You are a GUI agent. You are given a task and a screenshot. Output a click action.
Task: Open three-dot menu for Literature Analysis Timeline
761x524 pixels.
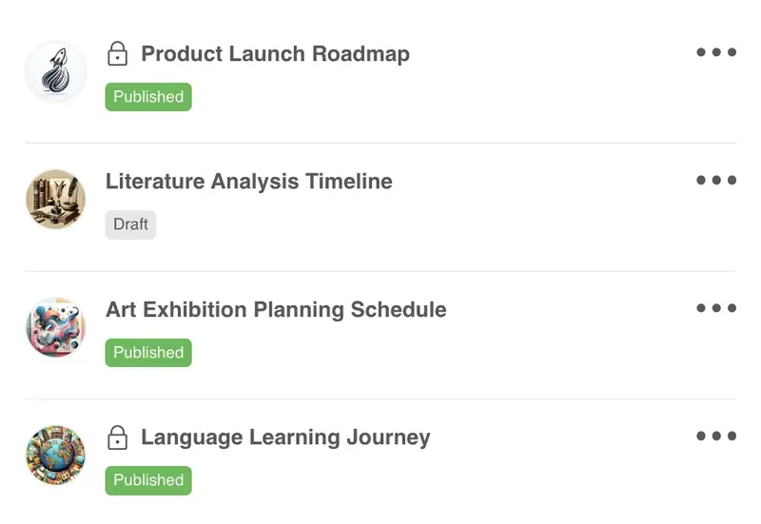(716, 180)
